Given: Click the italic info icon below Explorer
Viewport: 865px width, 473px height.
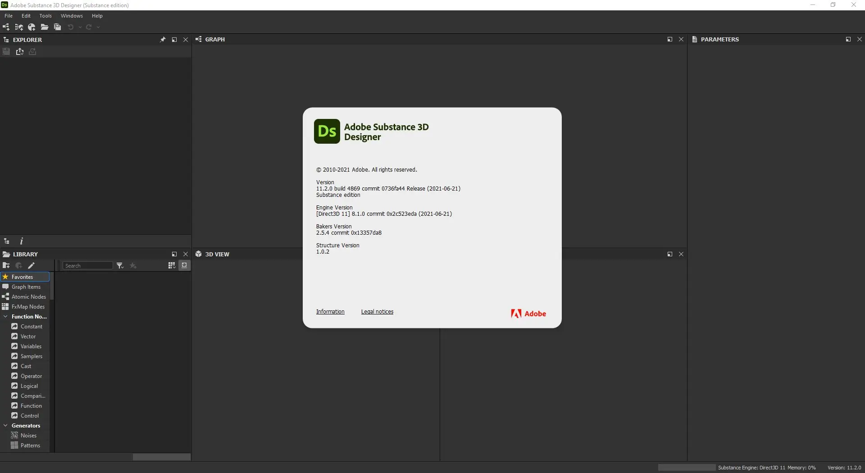Looking at the screenshot, I should (21, 241).
